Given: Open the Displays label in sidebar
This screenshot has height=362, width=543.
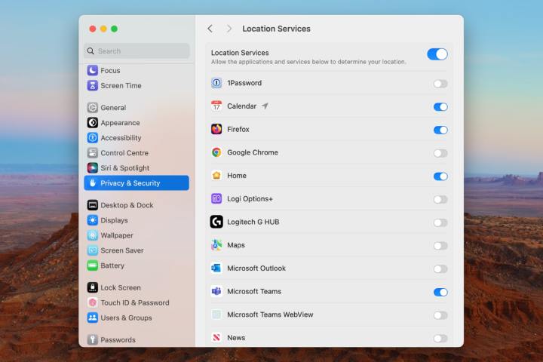Looking at the screenshot, I should pyautogui.click(x=114, y=220).
